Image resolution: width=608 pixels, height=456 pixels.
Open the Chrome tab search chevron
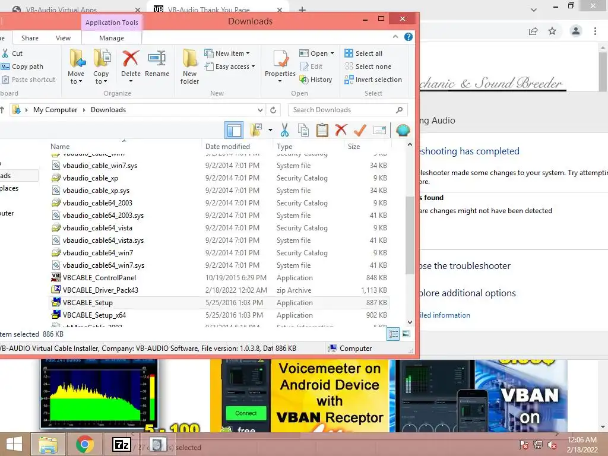coord(534,10)
